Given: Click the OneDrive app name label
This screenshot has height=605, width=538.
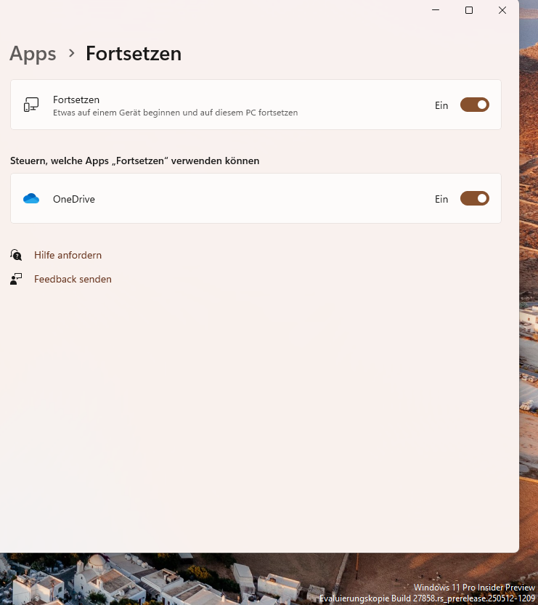Looking at the screenshot, I should coord(74,199).
